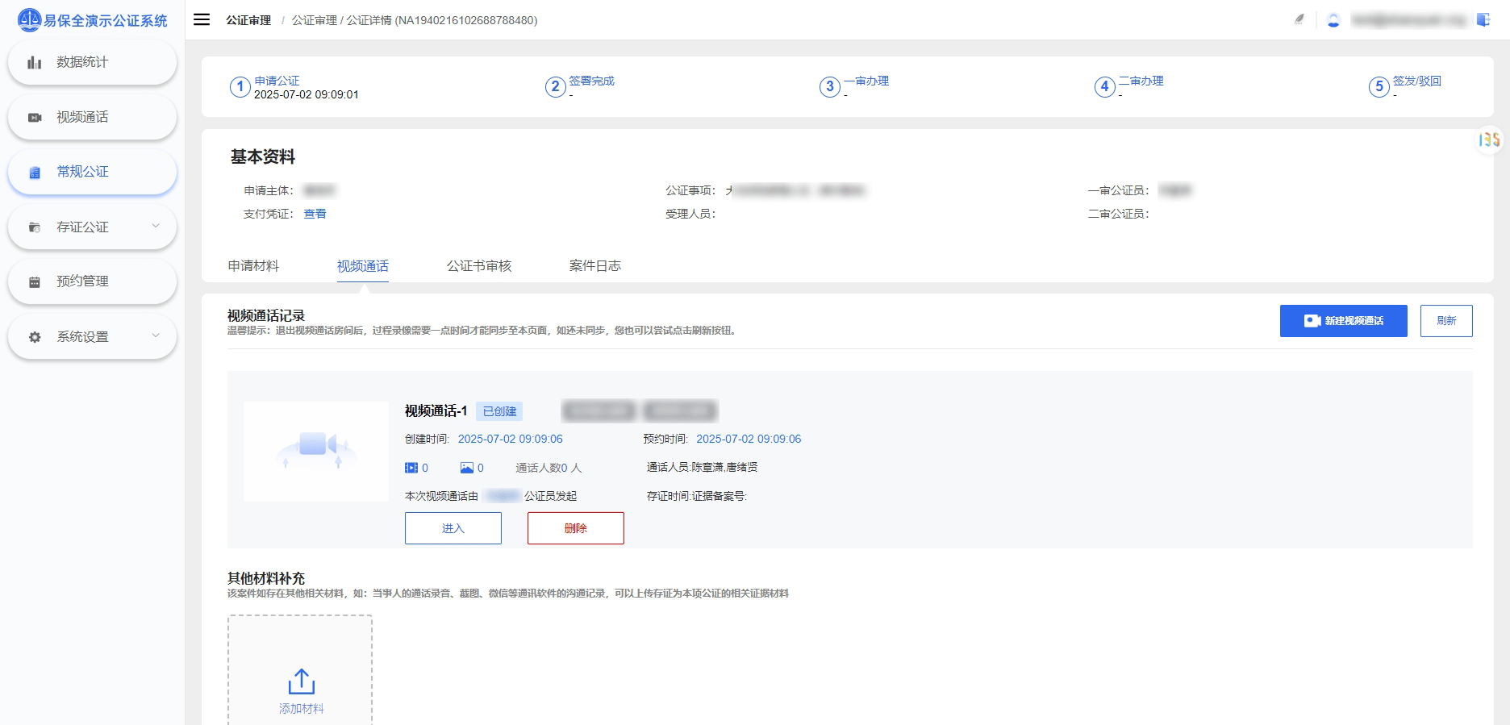Open 数据统计 from the sidebar
Screen dimensions: 1510x725
[92, 62]
